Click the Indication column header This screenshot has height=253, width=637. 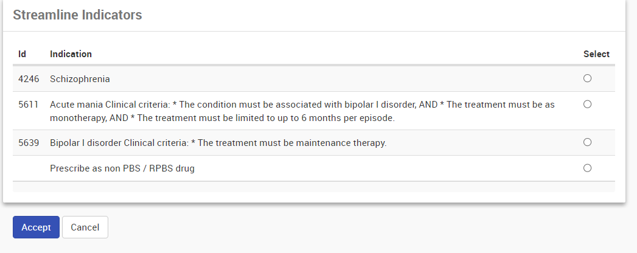71,54
